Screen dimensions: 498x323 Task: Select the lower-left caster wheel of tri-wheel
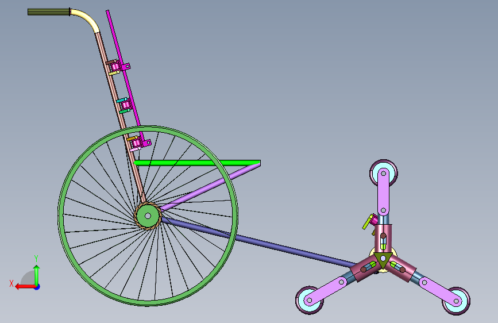(x=310, y=301)
